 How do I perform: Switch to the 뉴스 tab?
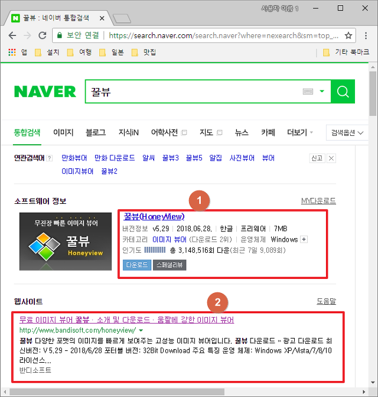coord(242,132)
